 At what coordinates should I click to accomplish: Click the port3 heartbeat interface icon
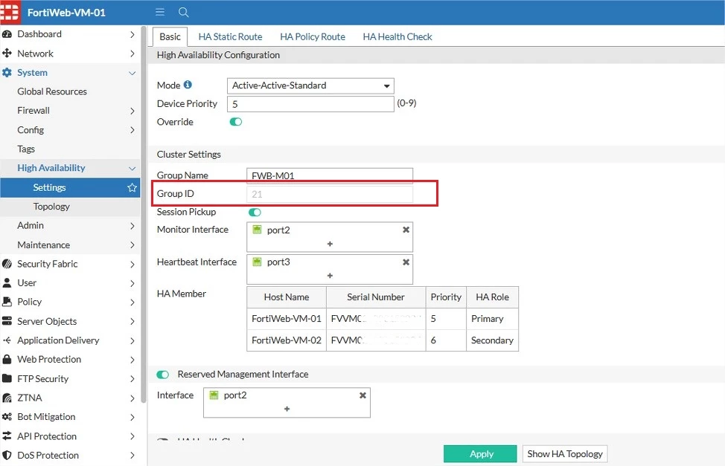(257, 262)
